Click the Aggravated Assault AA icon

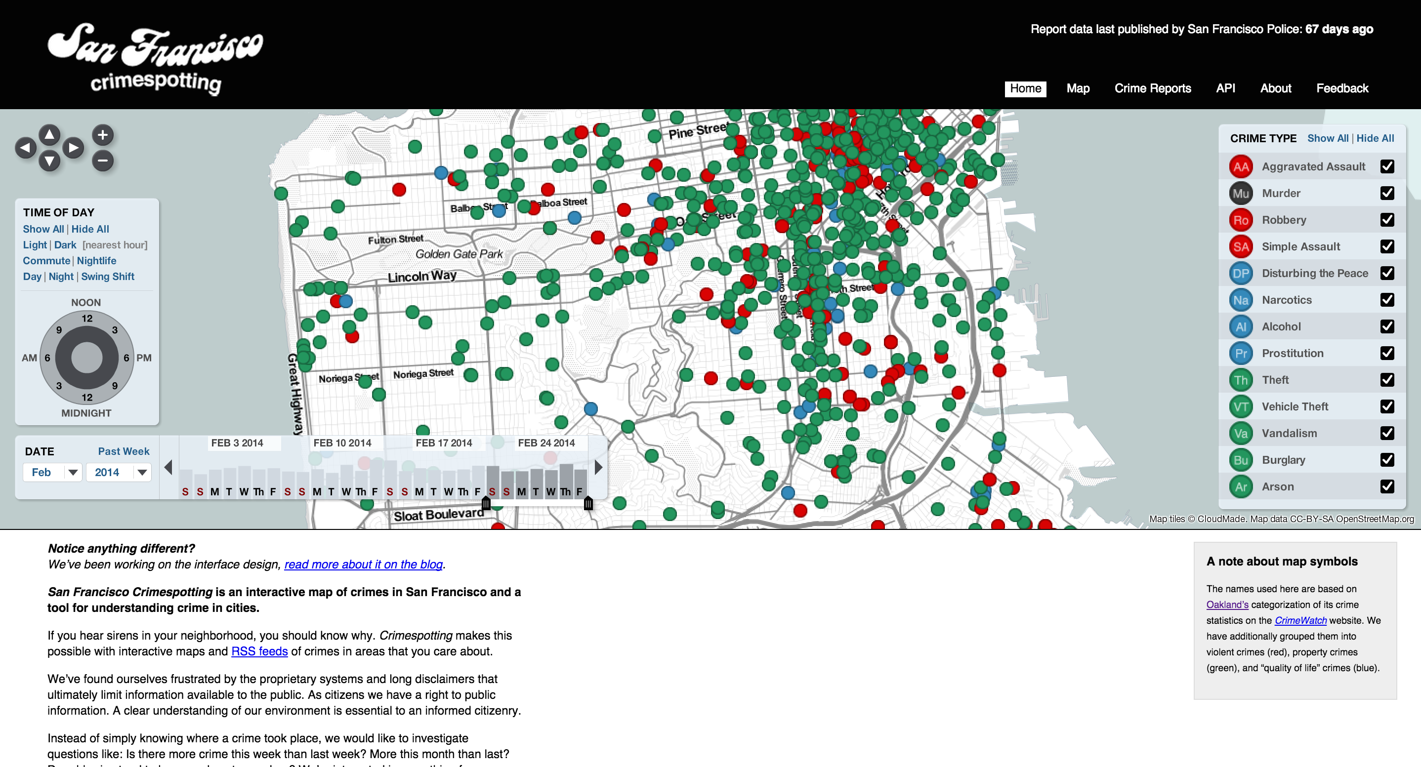click(x=1241, y=166)
